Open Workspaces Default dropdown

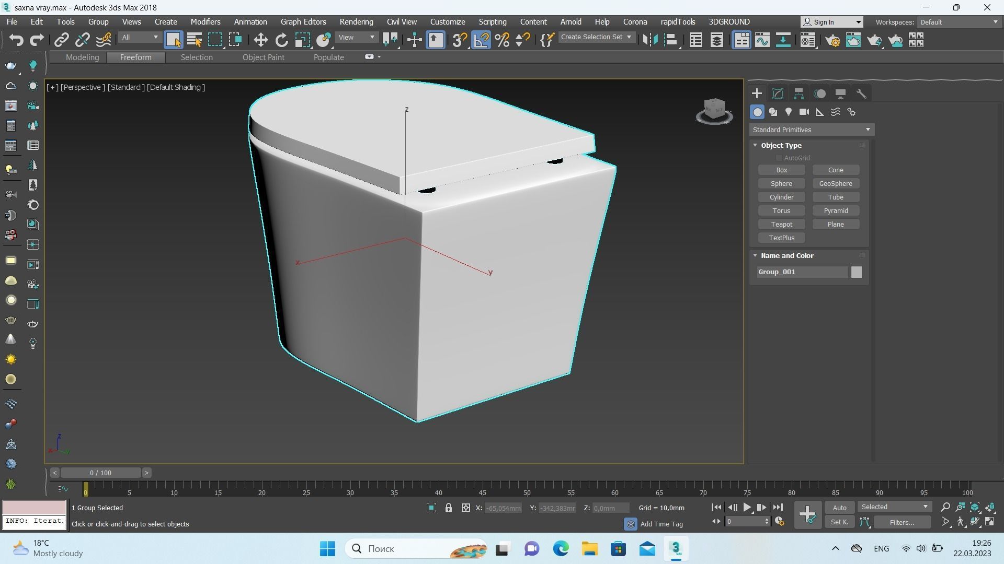pos(959,22)
